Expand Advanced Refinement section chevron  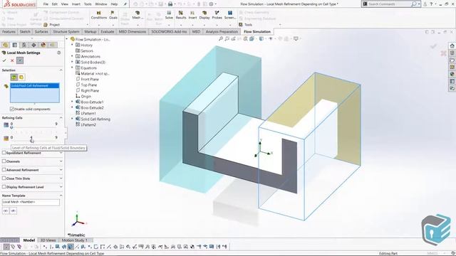(x=61, y=170)
